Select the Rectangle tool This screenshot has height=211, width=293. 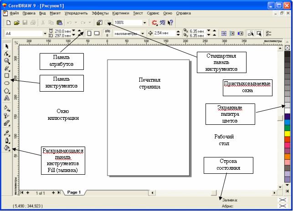click(x=6, y=75)
